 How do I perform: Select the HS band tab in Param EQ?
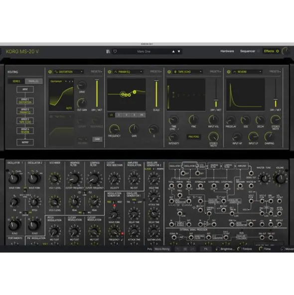coord(142,115)
